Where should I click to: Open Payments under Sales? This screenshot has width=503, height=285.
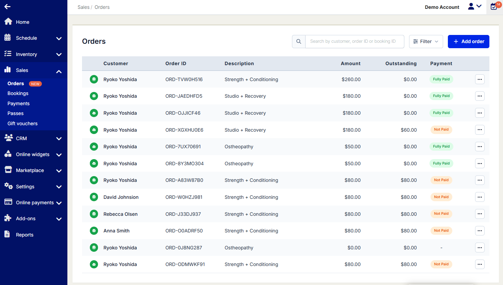[x=18, y=103]
